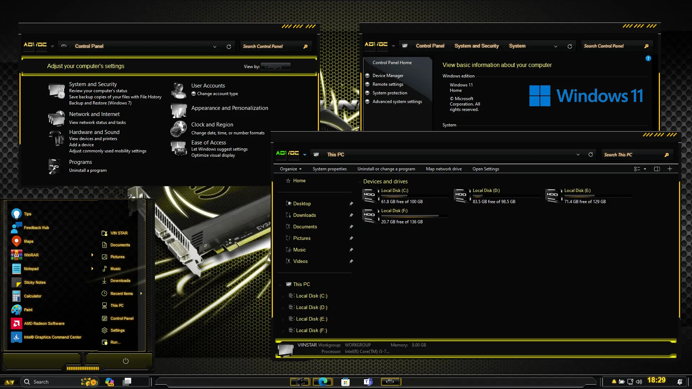Select Map network drive menu item
692x389 pixels.
(444, 169)
